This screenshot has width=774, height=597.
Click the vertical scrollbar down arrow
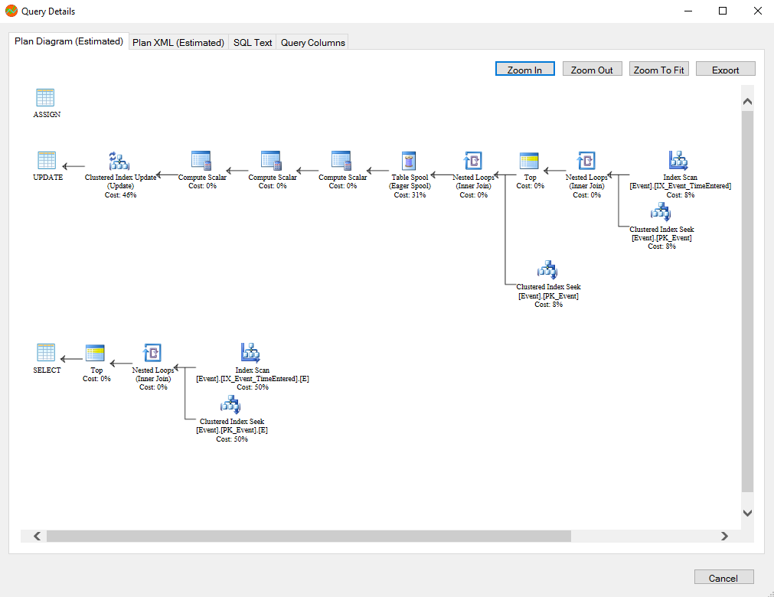[747, 513]
